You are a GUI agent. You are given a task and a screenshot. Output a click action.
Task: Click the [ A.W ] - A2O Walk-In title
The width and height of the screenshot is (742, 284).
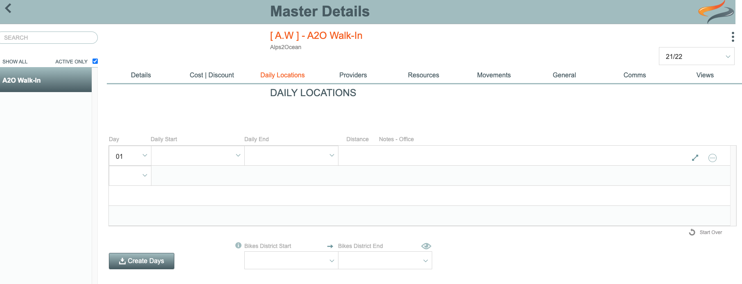click(316, 36)
